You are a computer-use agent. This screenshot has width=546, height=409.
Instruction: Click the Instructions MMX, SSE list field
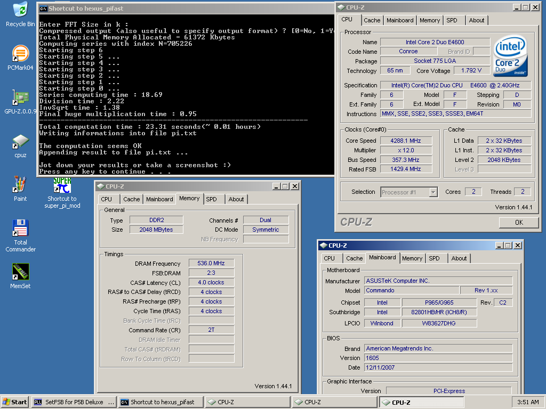pyautogui.click(x=456, y=114)
